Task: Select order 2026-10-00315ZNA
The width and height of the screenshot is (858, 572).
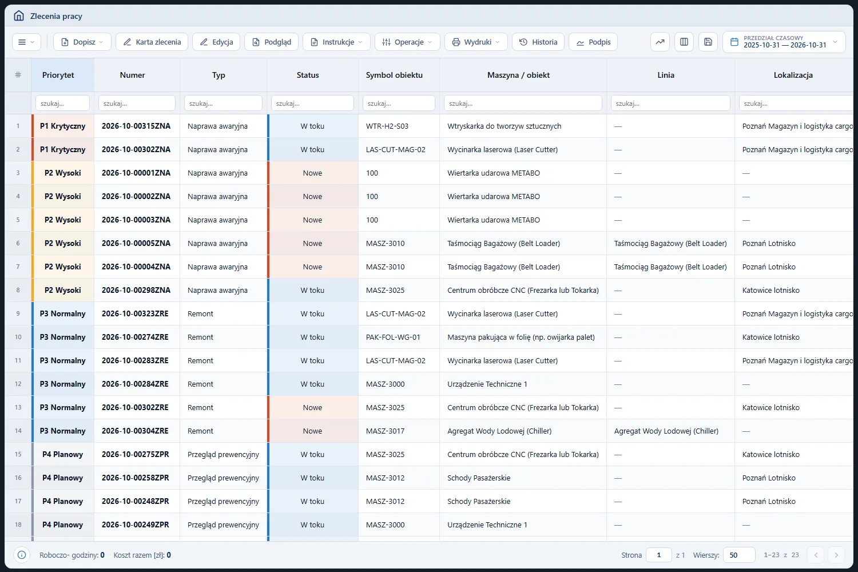Action: pos(136,126)
